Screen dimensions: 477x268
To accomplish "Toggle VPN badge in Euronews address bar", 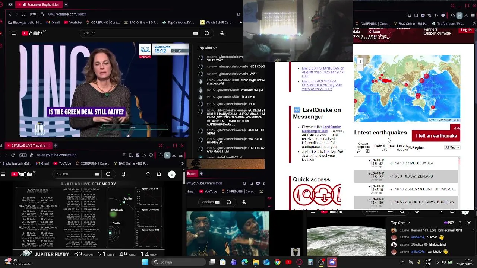I will 34,14.
